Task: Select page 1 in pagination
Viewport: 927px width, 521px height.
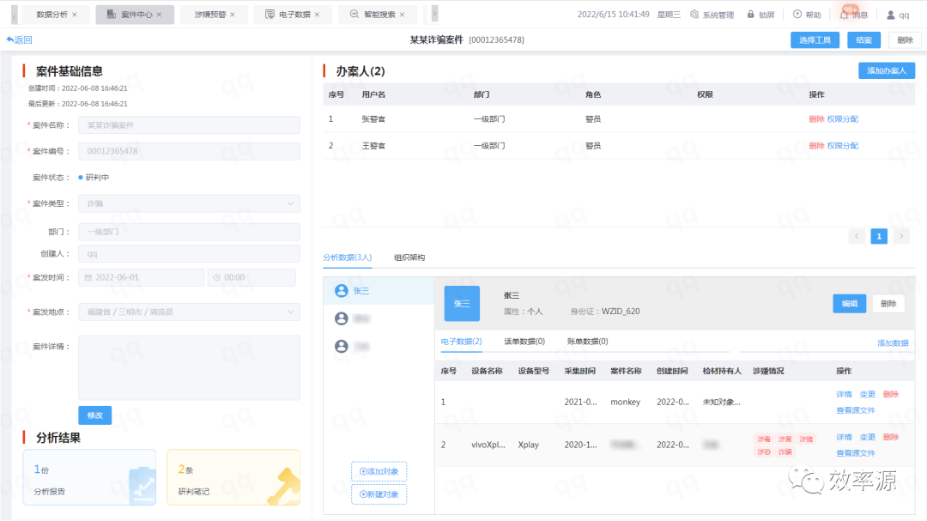Action: [879, 236]
